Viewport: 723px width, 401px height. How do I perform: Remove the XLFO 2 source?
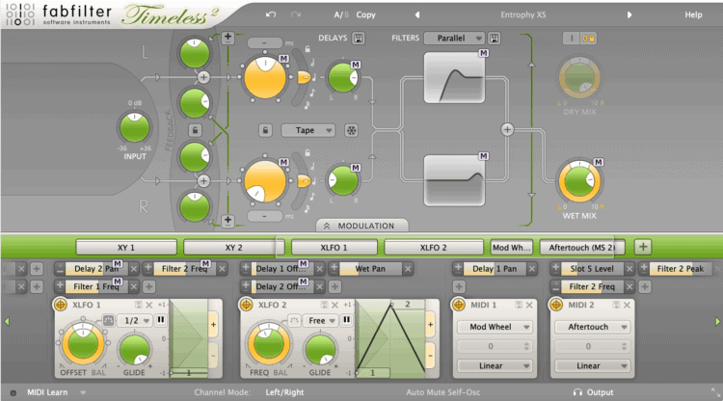click(x=335, y=305)
